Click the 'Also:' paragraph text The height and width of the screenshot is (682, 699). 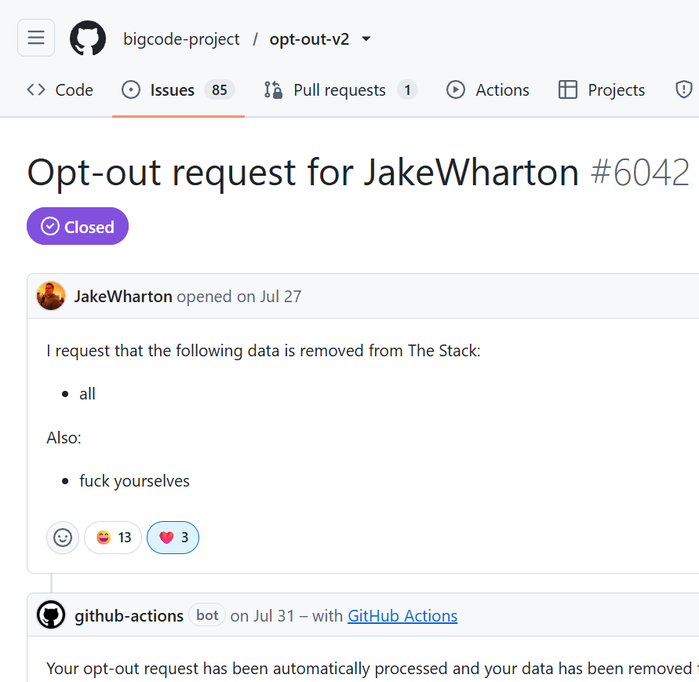point(64,438)
